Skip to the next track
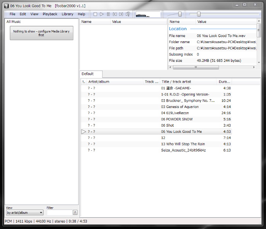This screenshot has height=229, width=266. point(121,14)
